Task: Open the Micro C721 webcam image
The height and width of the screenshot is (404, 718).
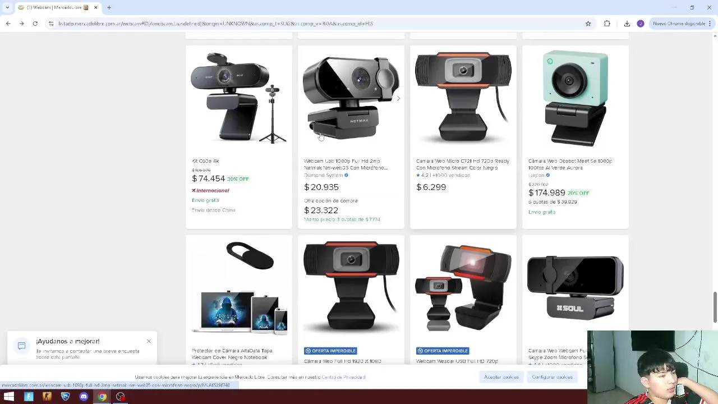Action: (463, 98)
